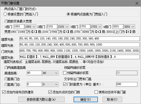This screenshot has width=141, height=104.
Task: Focus the 门套离门边 text field with 0
Action: click(x=34, y=84)
